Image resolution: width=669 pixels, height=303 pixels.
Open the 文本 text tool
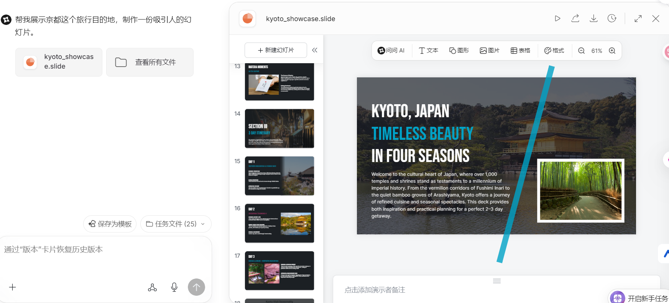(x=428, y=51)
